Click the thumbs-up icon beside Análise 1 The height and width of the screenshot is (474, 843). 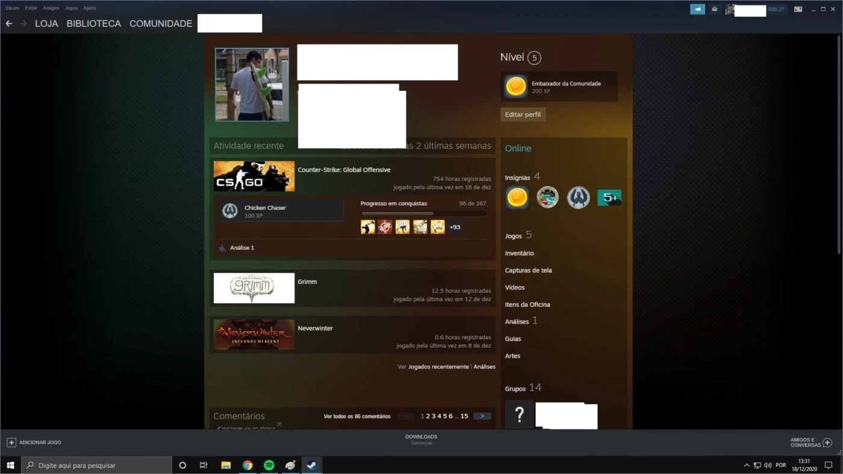(x=222, y=248)
